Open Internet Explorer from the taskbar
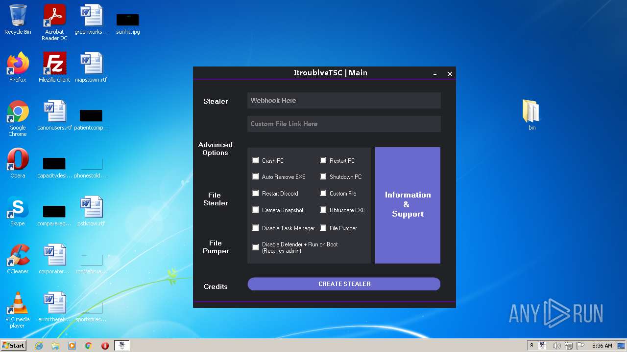Viewport: 627px width, 352px height. [39, 346]
